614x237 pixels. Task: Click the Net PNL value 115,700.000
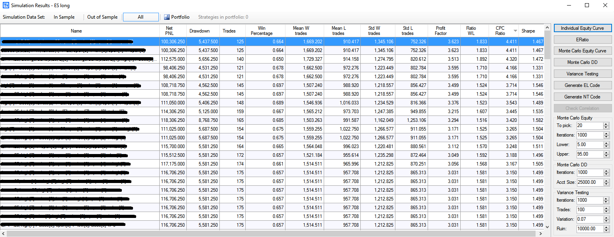173,146
